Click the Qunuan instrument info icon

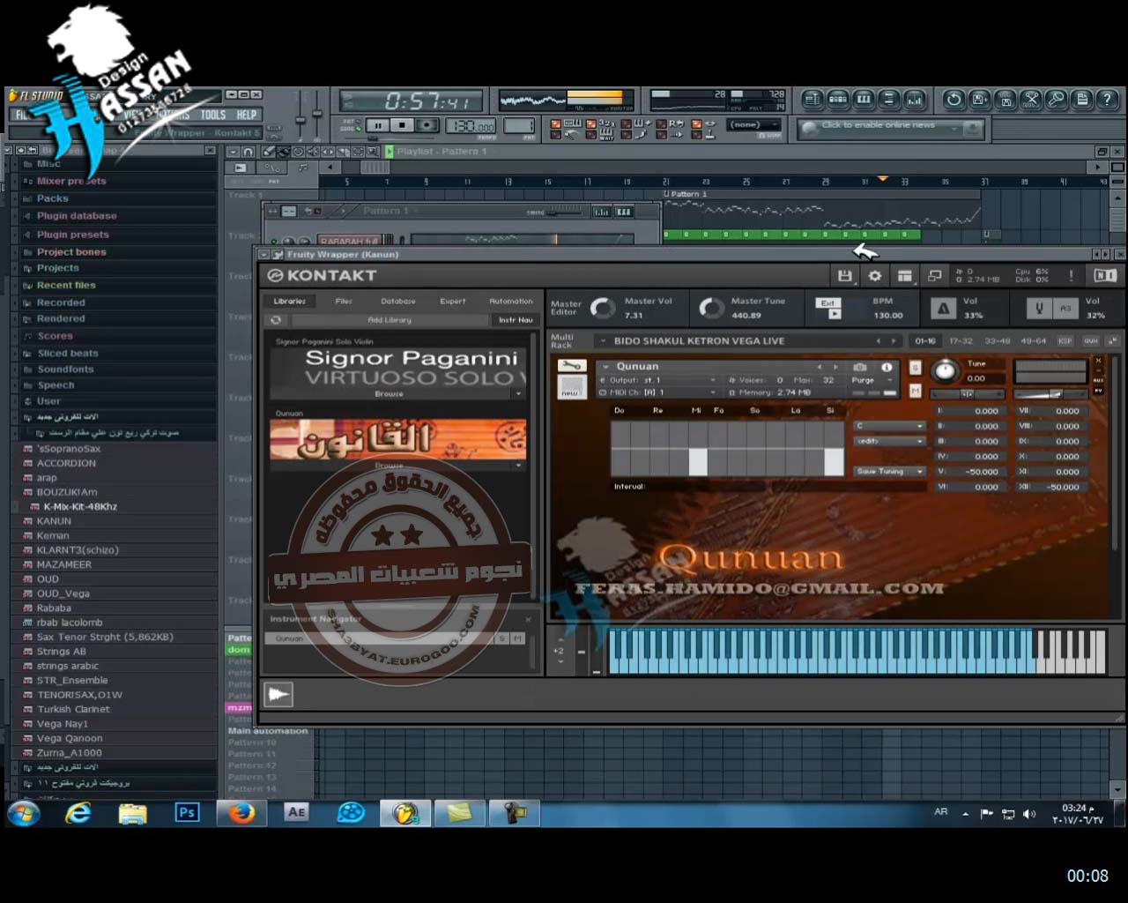887,367
